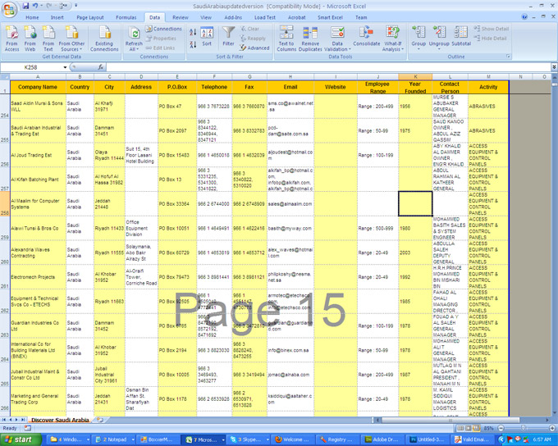Image resolution: width=558 pixels, height=446 pixels.
Task: Click the Name Box showing K258
Action: (41, 67)
